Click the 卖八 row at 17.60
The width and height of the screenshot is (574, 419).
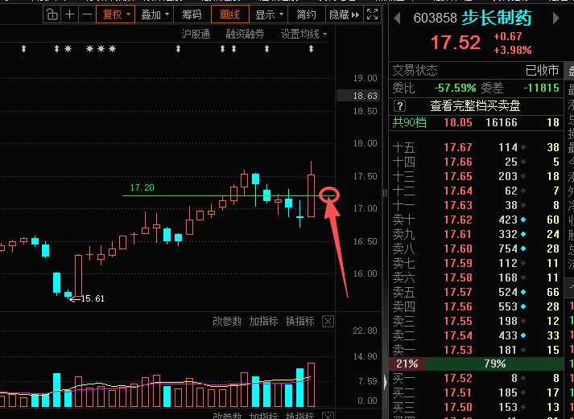tap(476, 249)
